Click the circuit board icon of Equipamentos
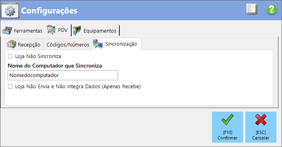 pyautogui.click(x=77, y=30)
